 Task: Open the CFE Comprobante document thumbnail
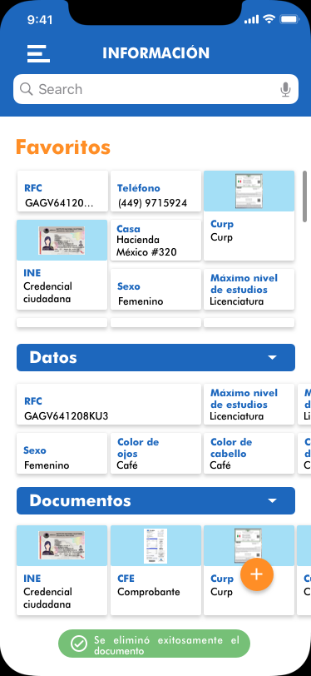(156, 546)
